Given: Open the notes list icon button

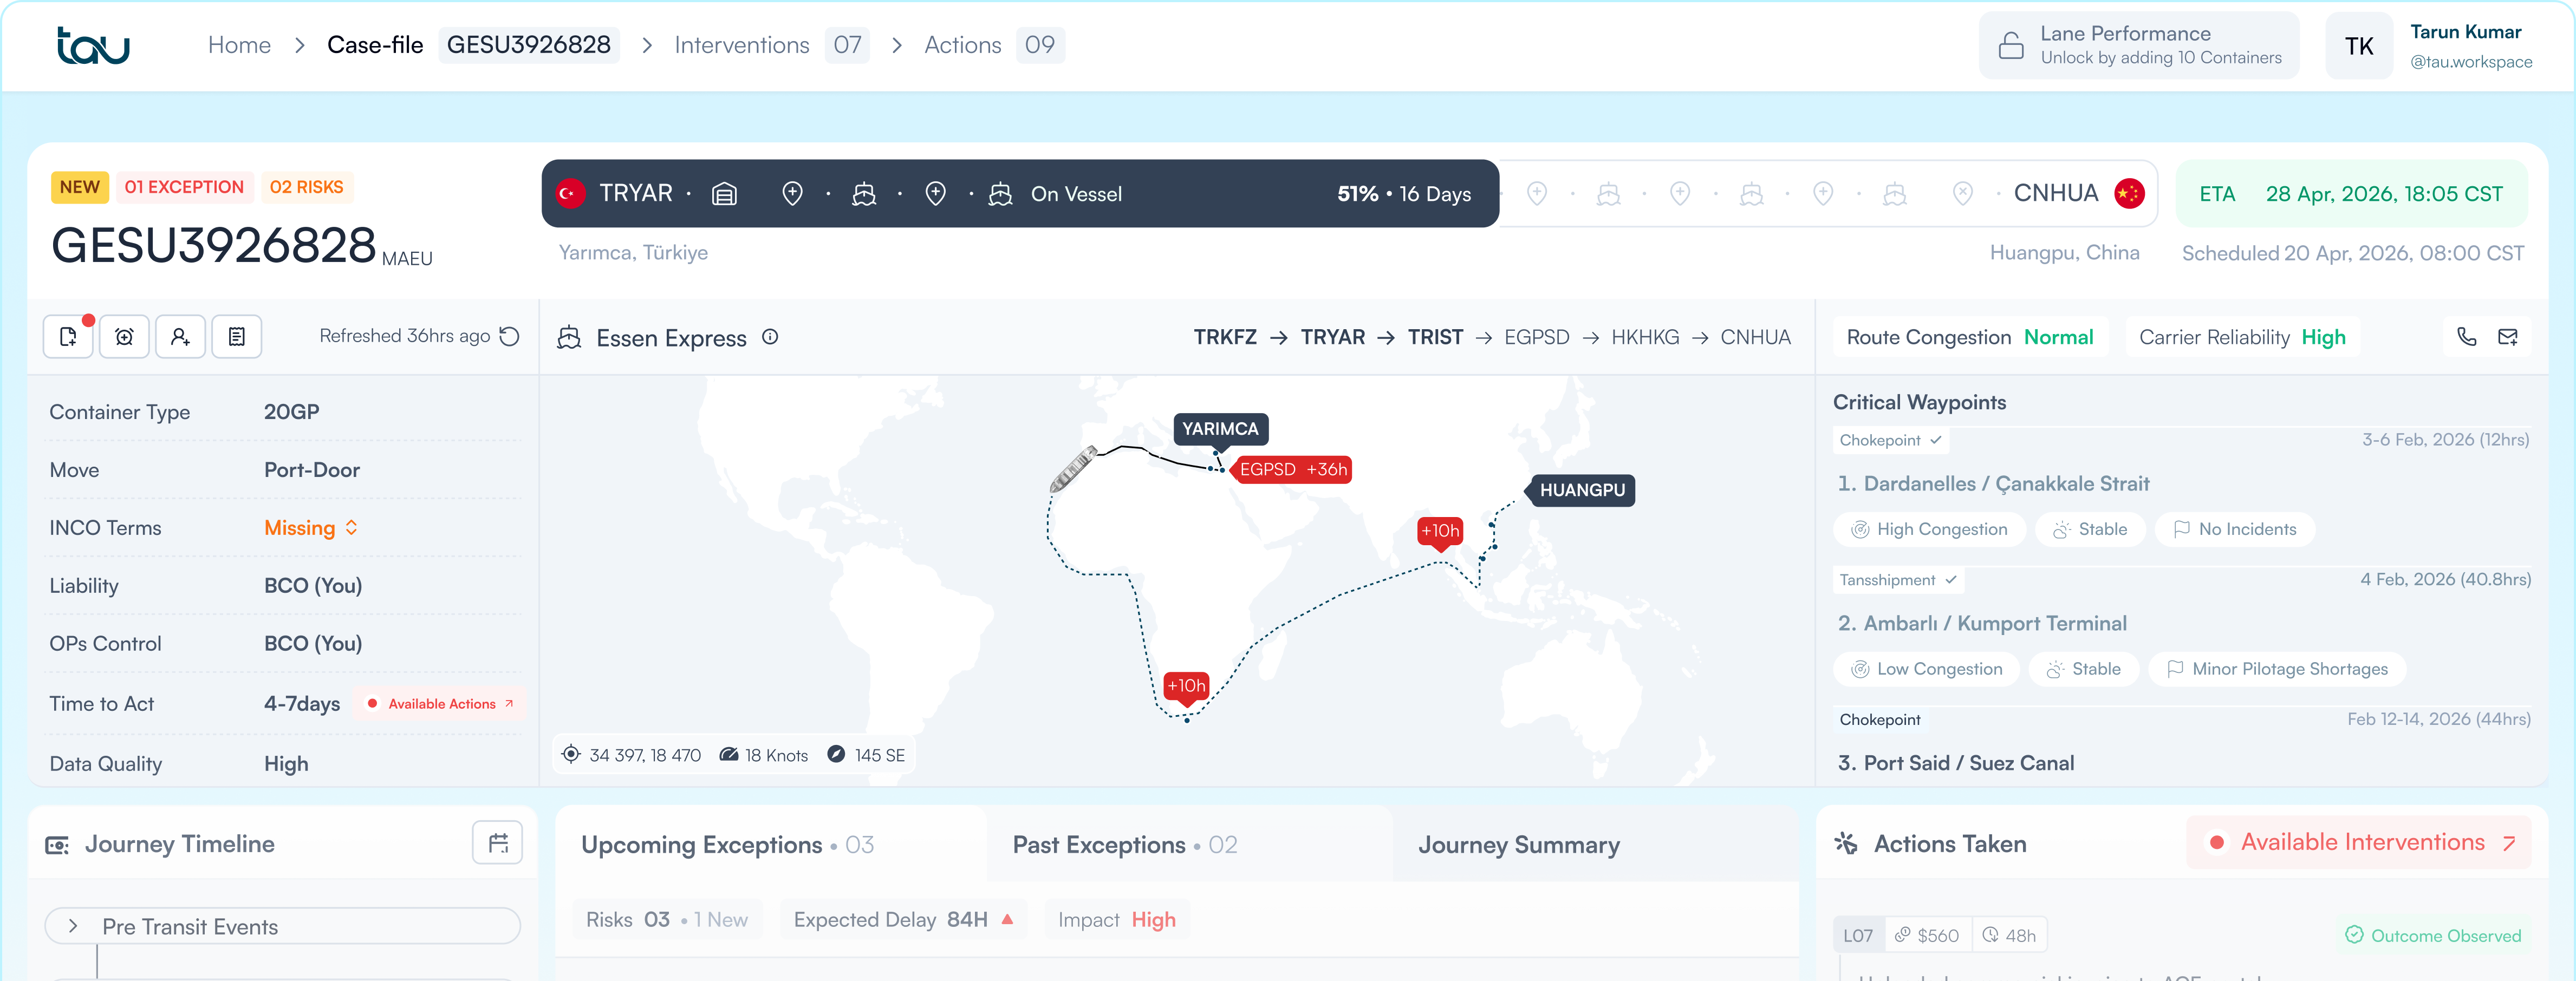Looking at the screenshot, I should 237,337.
